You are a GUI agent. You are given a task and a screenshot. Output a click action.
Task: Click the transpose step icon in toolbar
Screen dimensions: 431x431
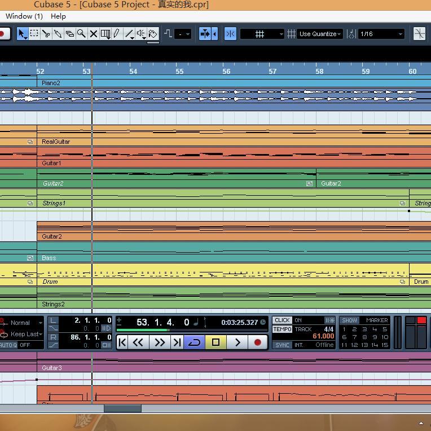coord(168,34)
